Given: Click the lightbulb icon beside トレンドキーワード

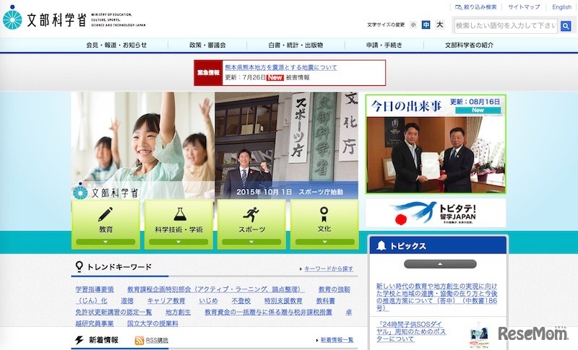Looking at the screenshot, I should pos(79,266).
